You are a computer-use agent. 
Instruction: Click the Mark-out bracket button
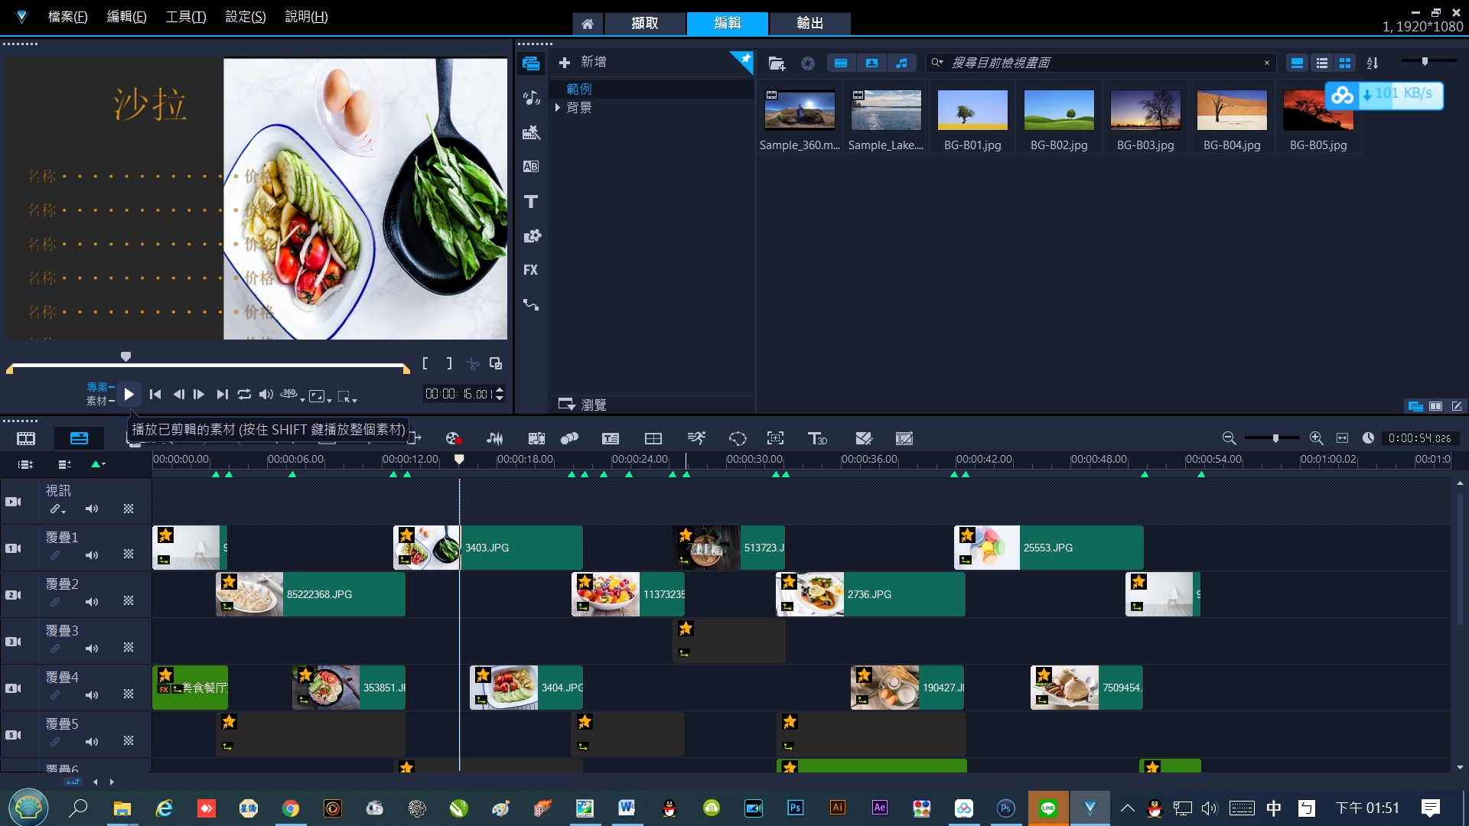click(x=449, y=364)
